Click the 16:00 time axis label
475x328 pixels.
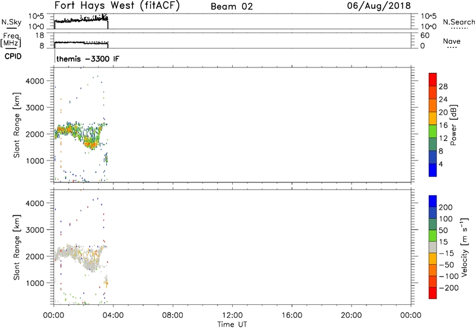coord(292,316)
